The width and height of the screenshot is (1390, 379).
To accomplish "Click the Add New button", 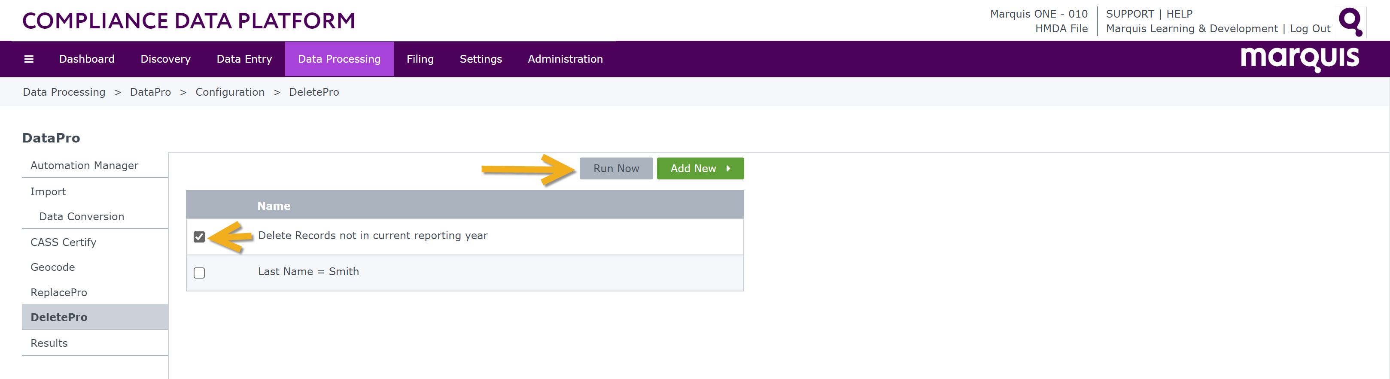I will [x=700, y=168].
